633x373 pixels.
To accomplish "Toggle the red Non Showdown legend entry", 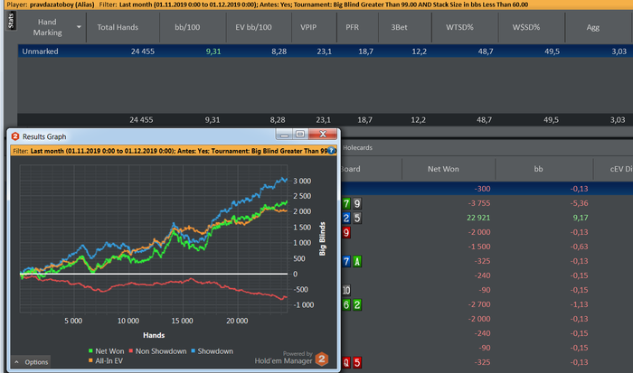I will pos(157,351).
